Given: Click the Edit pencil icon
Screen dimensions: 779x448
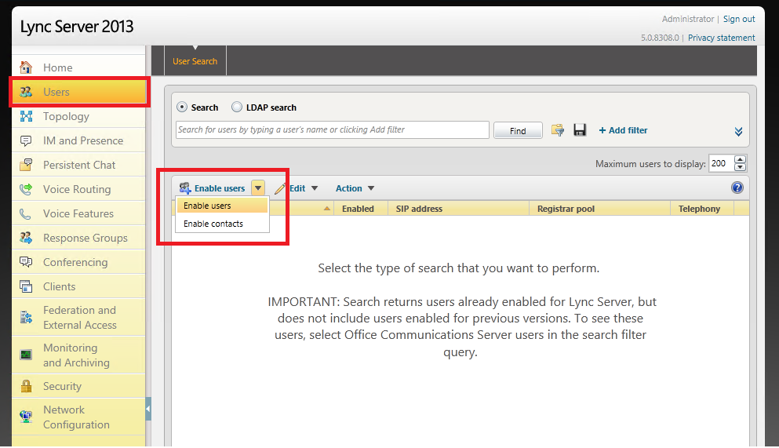Looking at the screenshot, I should 280,188.
